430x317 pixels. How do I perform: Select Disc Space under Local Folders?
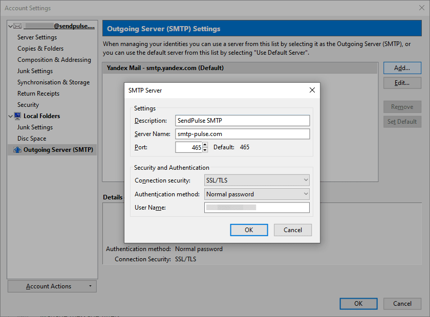tap(35, 138)
